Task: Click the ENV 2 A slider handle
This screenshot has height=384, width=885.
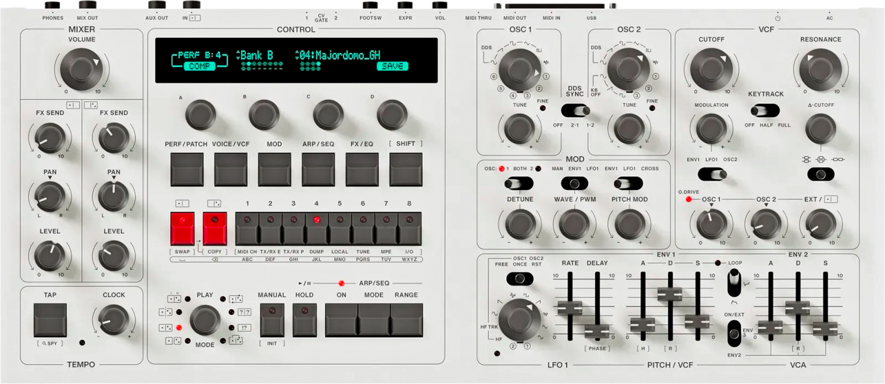Action: pos(770,327)
